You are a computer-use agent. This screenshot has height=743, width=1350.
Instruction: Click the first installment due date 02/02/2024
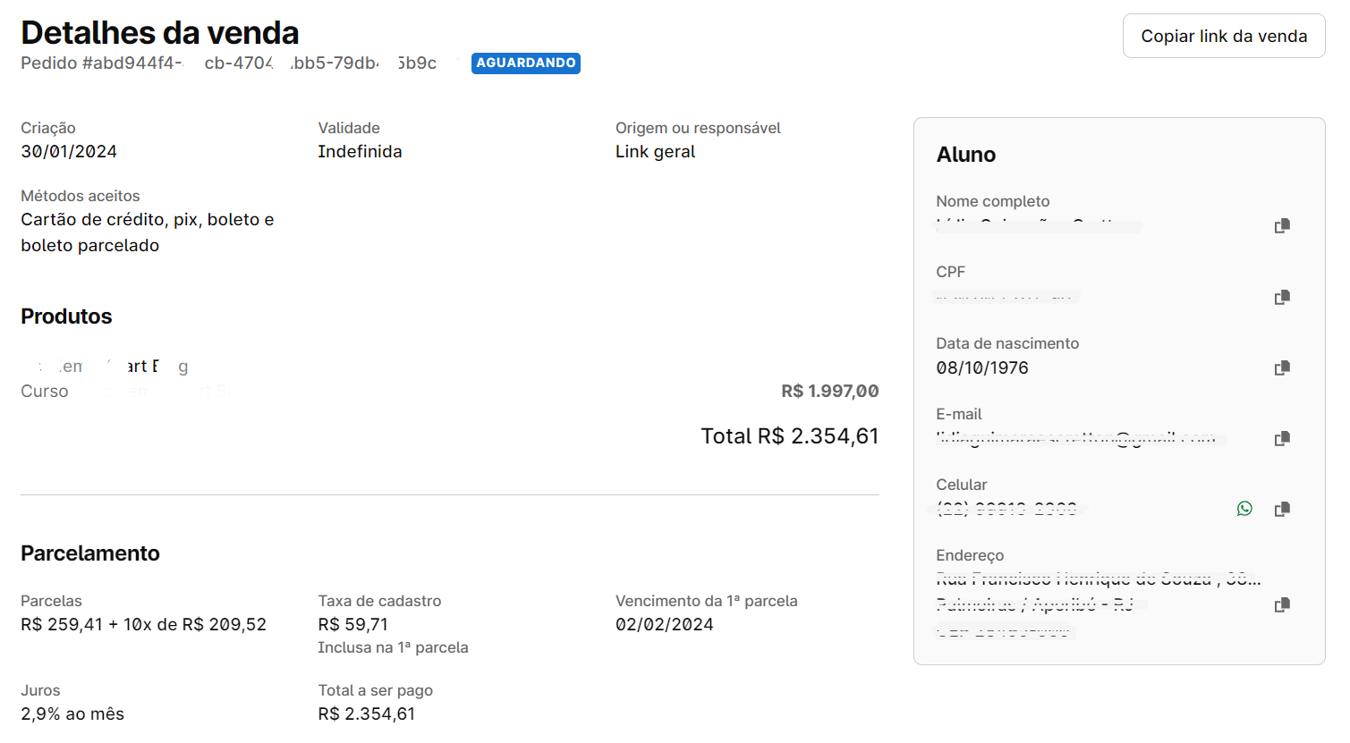point(664,625)
